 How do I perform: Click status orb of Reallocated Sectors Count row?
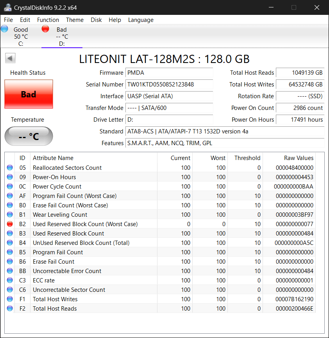(10, 167)
